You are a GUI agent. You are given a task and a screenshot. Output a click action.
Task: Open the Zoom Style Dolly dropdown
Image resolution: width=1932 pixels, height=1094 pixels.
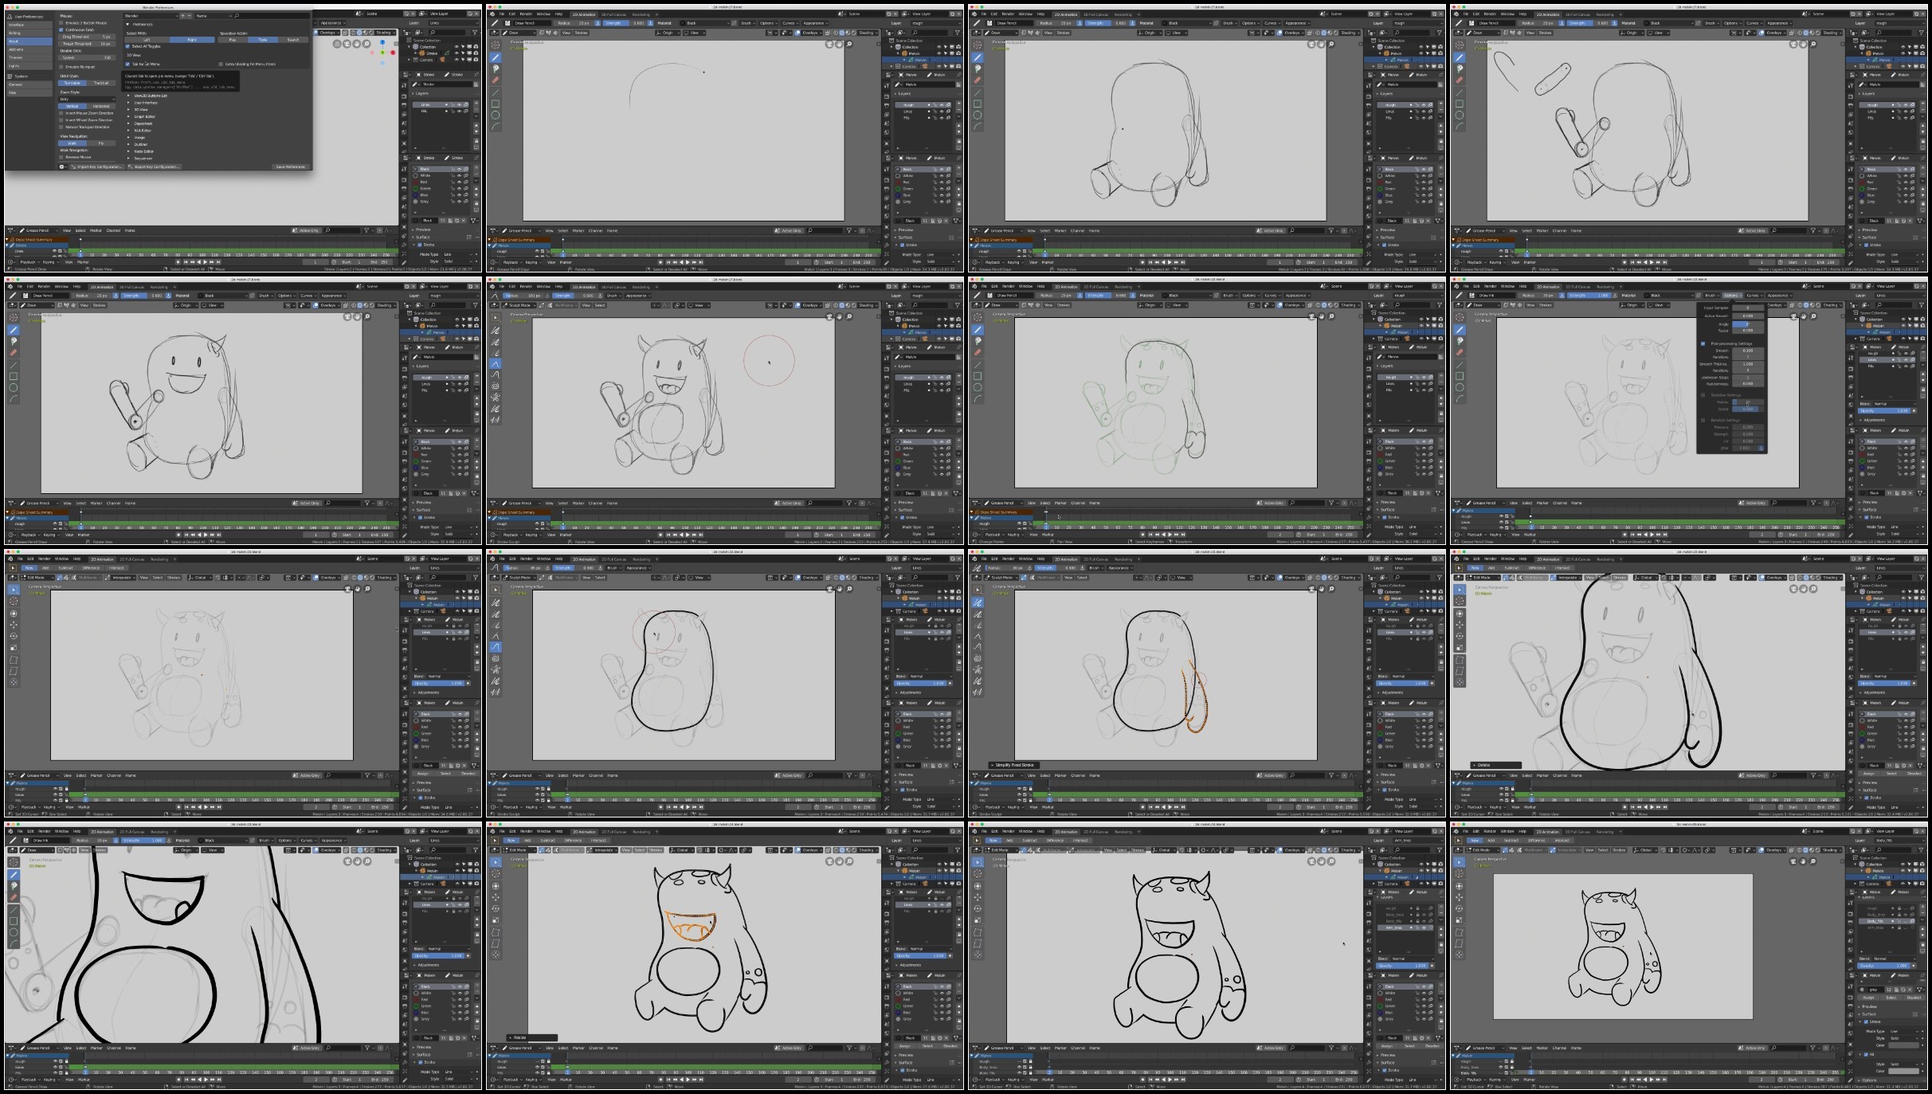point(87,99)
